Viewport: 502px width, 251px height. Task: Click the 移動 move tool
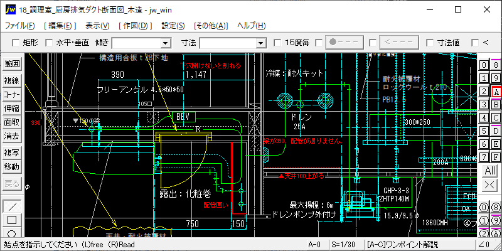[x=12, y=167]
